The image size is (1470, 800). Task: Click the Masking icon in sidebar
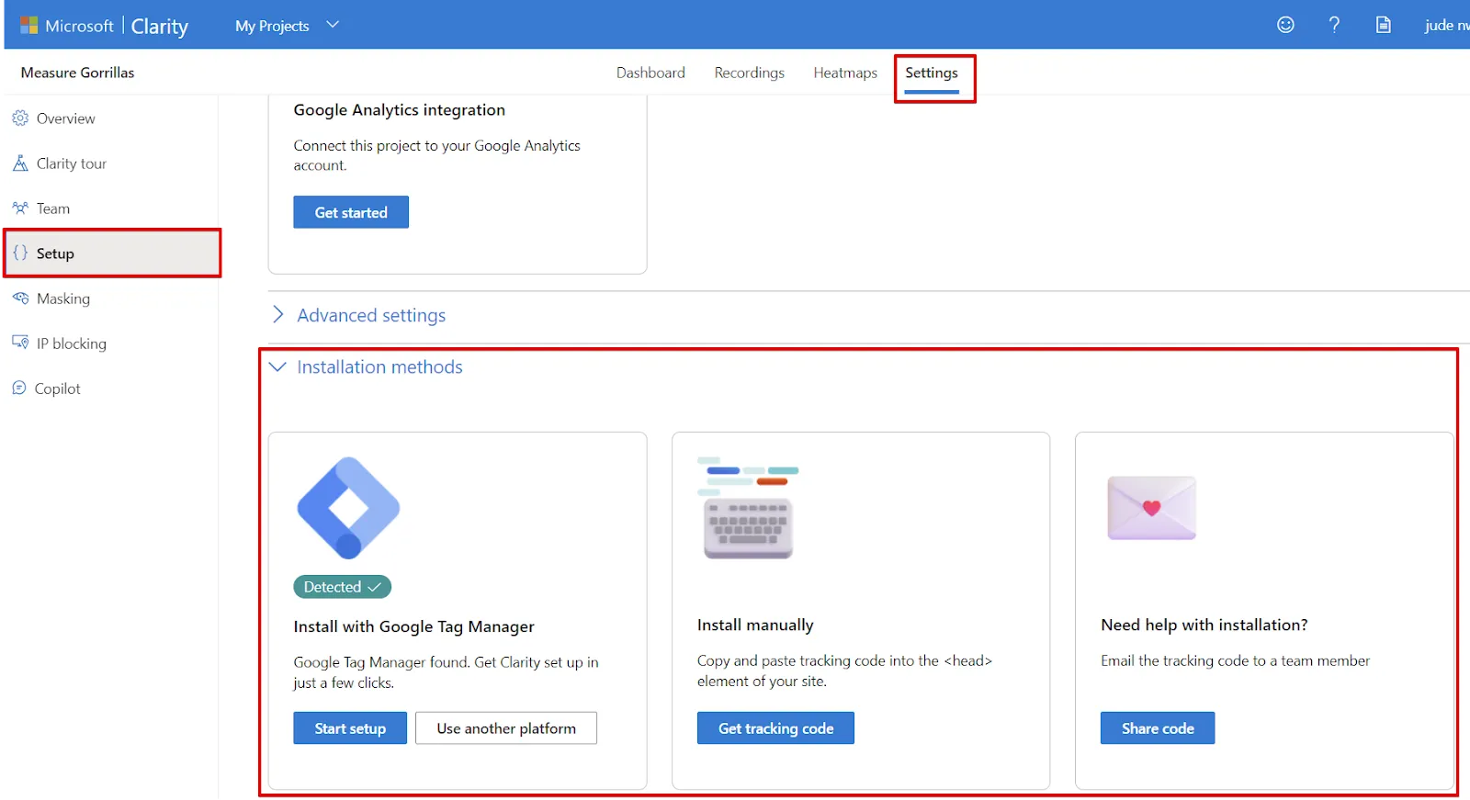[x=20, y=299]
